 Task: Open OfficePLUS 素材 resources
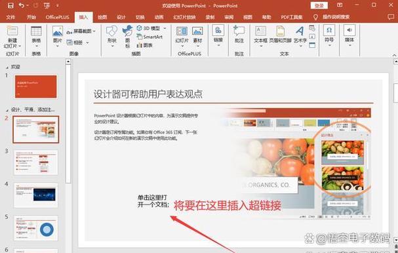[x=197, y=36]
